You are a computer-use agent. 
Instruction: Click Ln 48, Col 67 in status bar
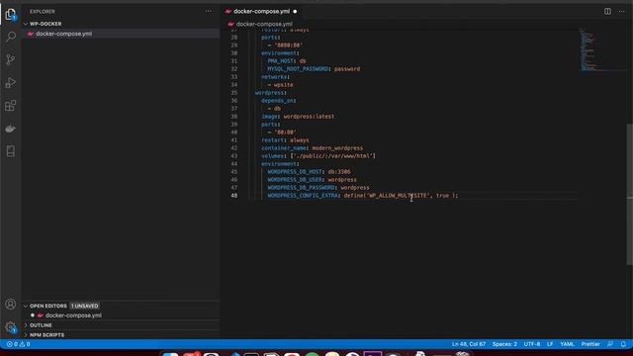click(x=469, y=344)
